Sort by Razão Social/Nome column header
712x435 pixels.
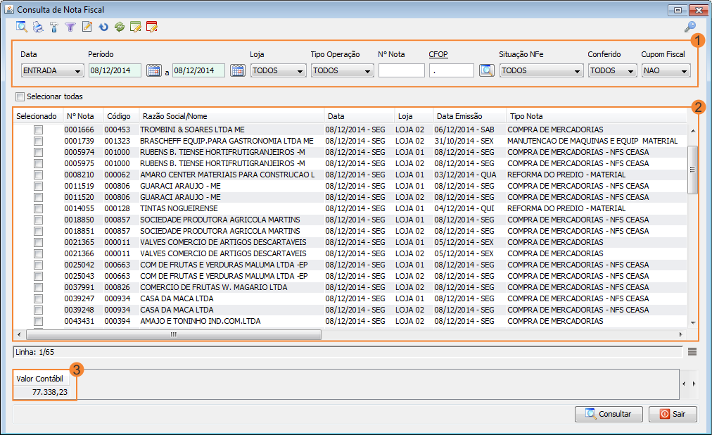pos(231,116)
